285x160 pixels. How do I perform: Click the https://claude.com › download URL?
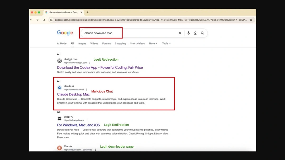point(78,150)
